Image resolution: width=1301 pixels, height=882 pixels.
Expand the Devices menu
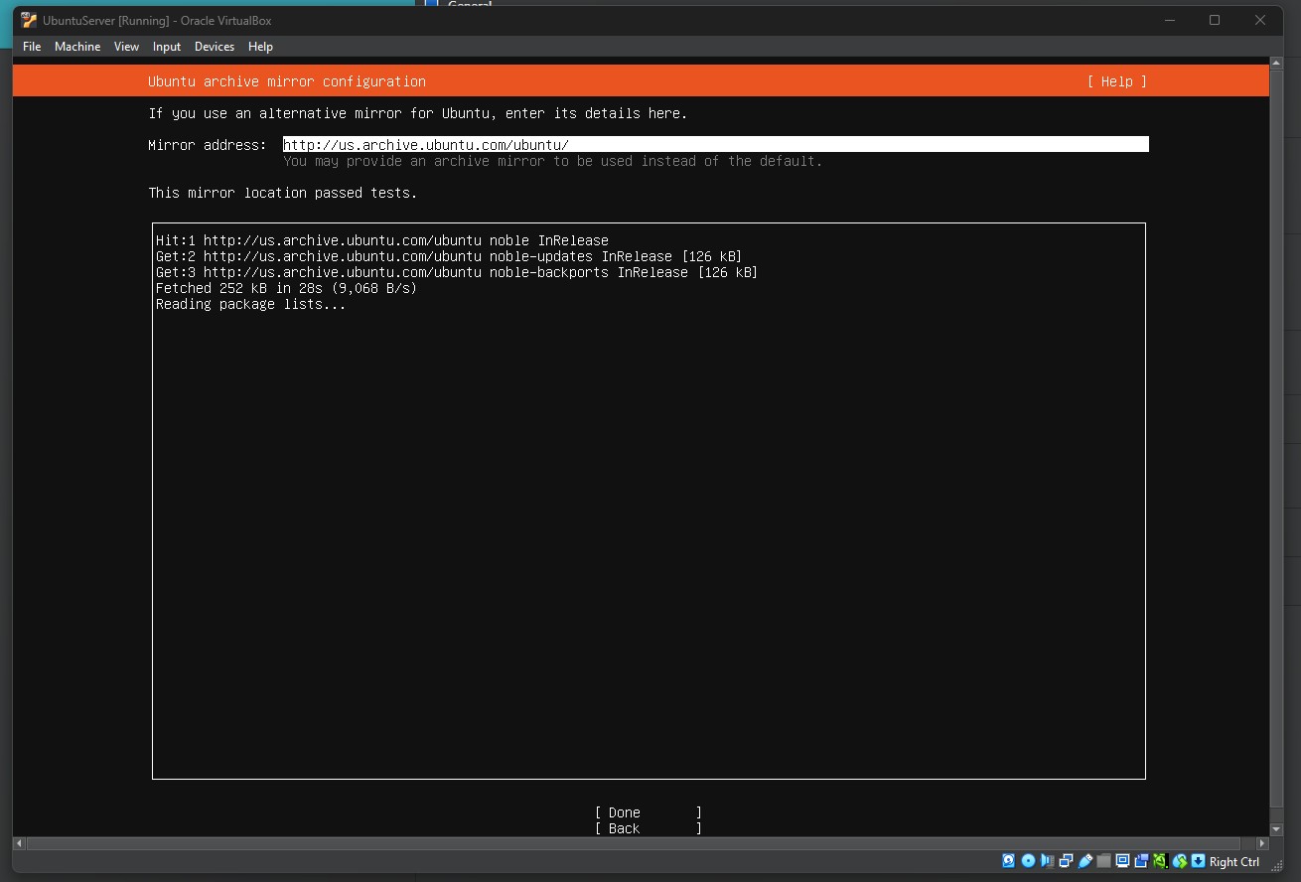[x=215, y=47]
